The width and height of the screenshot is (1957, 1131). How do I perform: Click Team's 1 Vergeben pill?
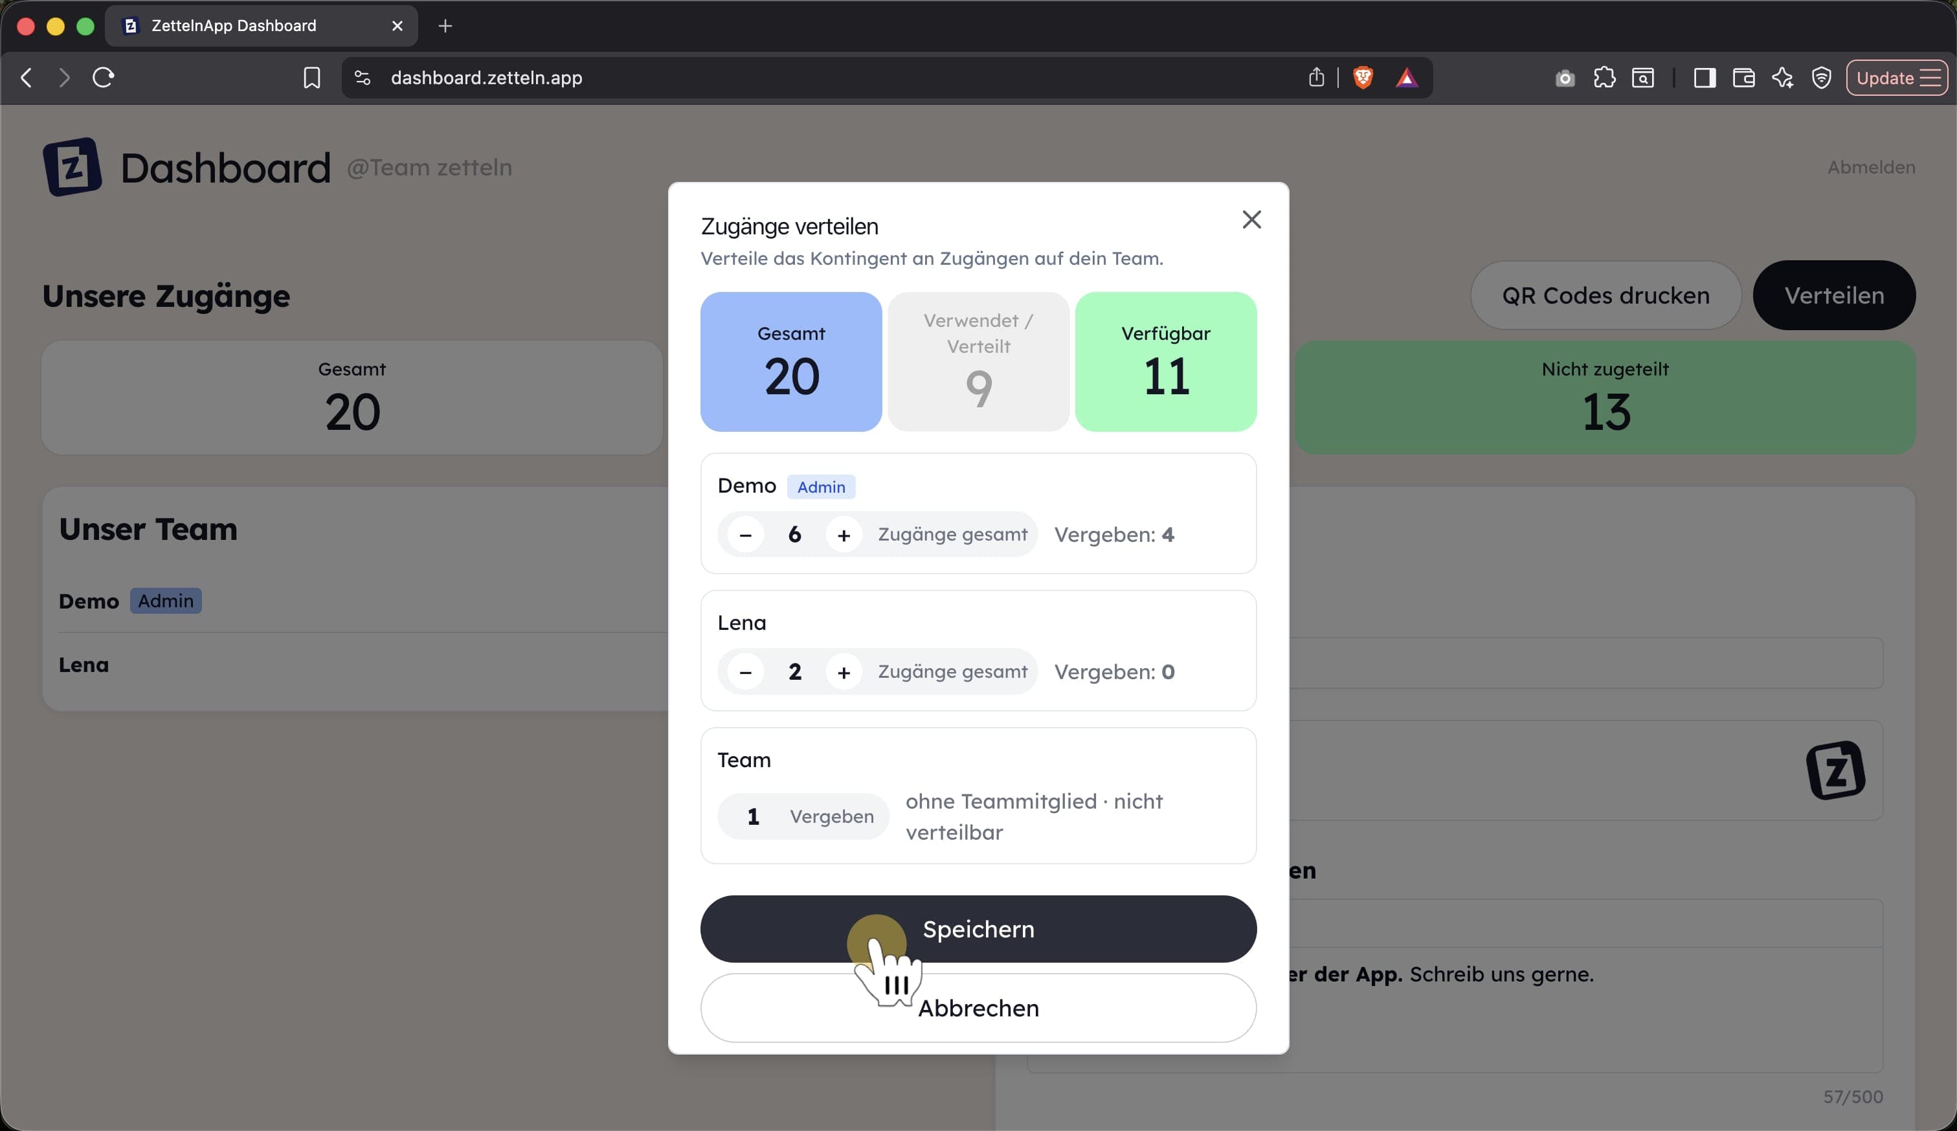pyautogui.click(x=803, y=816)
